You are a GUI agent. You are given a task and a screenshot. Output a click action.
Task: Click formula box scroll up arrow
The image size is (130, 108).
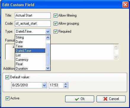(116, 47)
